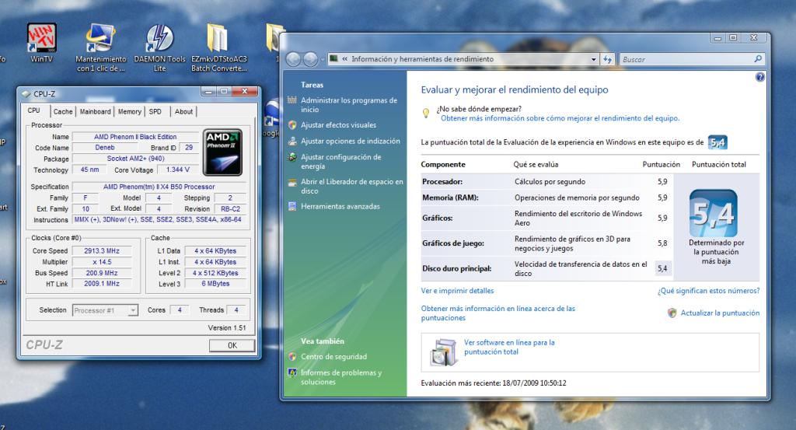Expand the Processor #1 selection dropdown

(133, 310)
